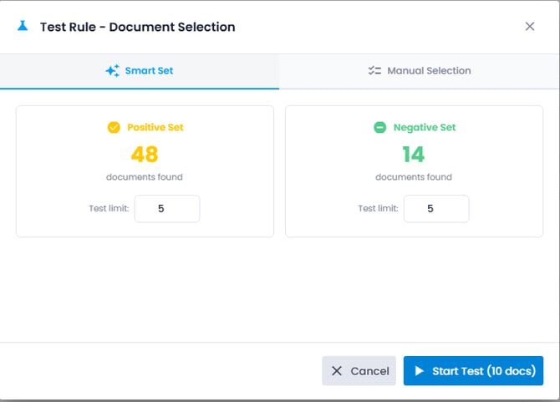
Task: Switch to the Smart Set tab
Action: [x=140, y=71]
